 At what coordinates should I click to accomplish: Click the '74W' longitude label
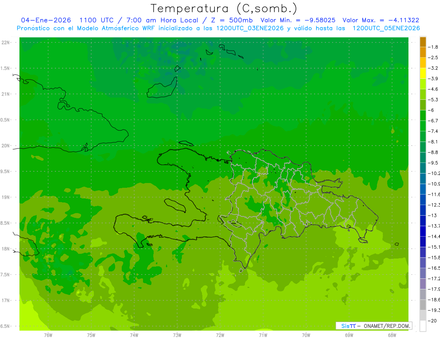click(134, 335)
